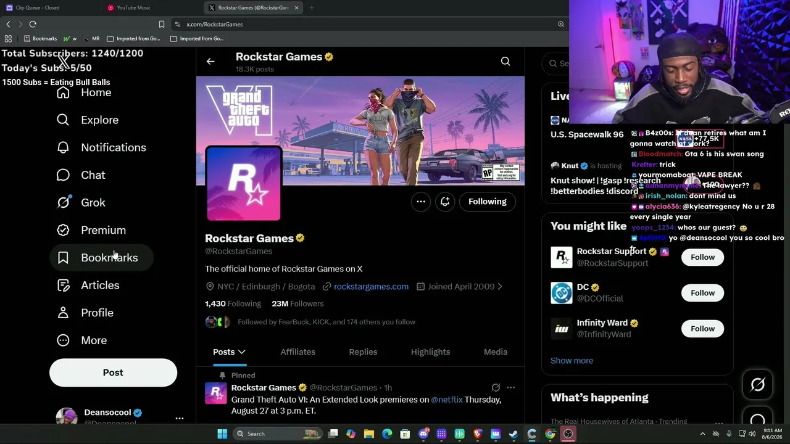
Task: Launch Grok from the sidebar icon
Action: (x=63, y=202)
